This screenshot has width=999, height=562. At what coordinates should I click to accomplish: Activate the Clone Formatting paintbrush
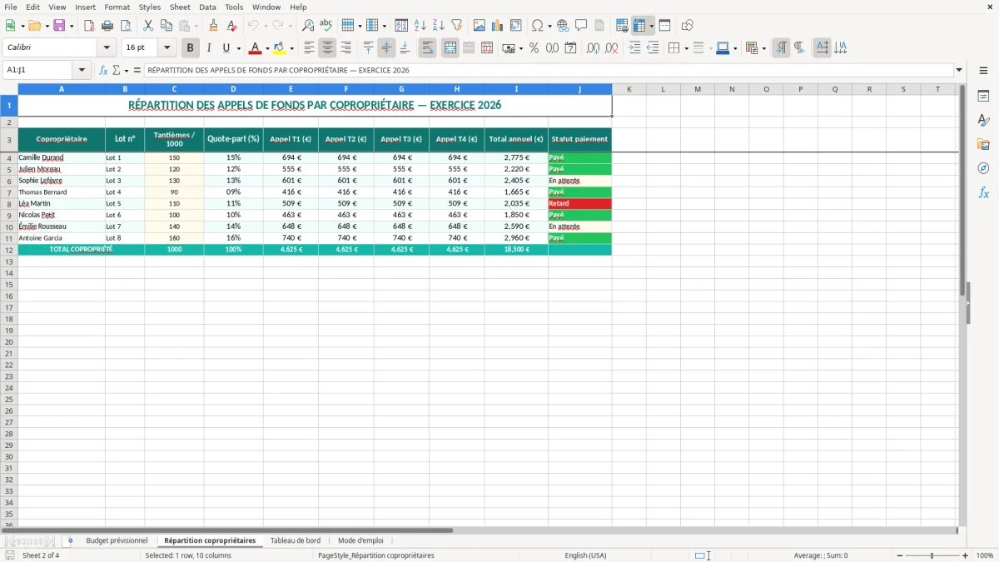213,26
